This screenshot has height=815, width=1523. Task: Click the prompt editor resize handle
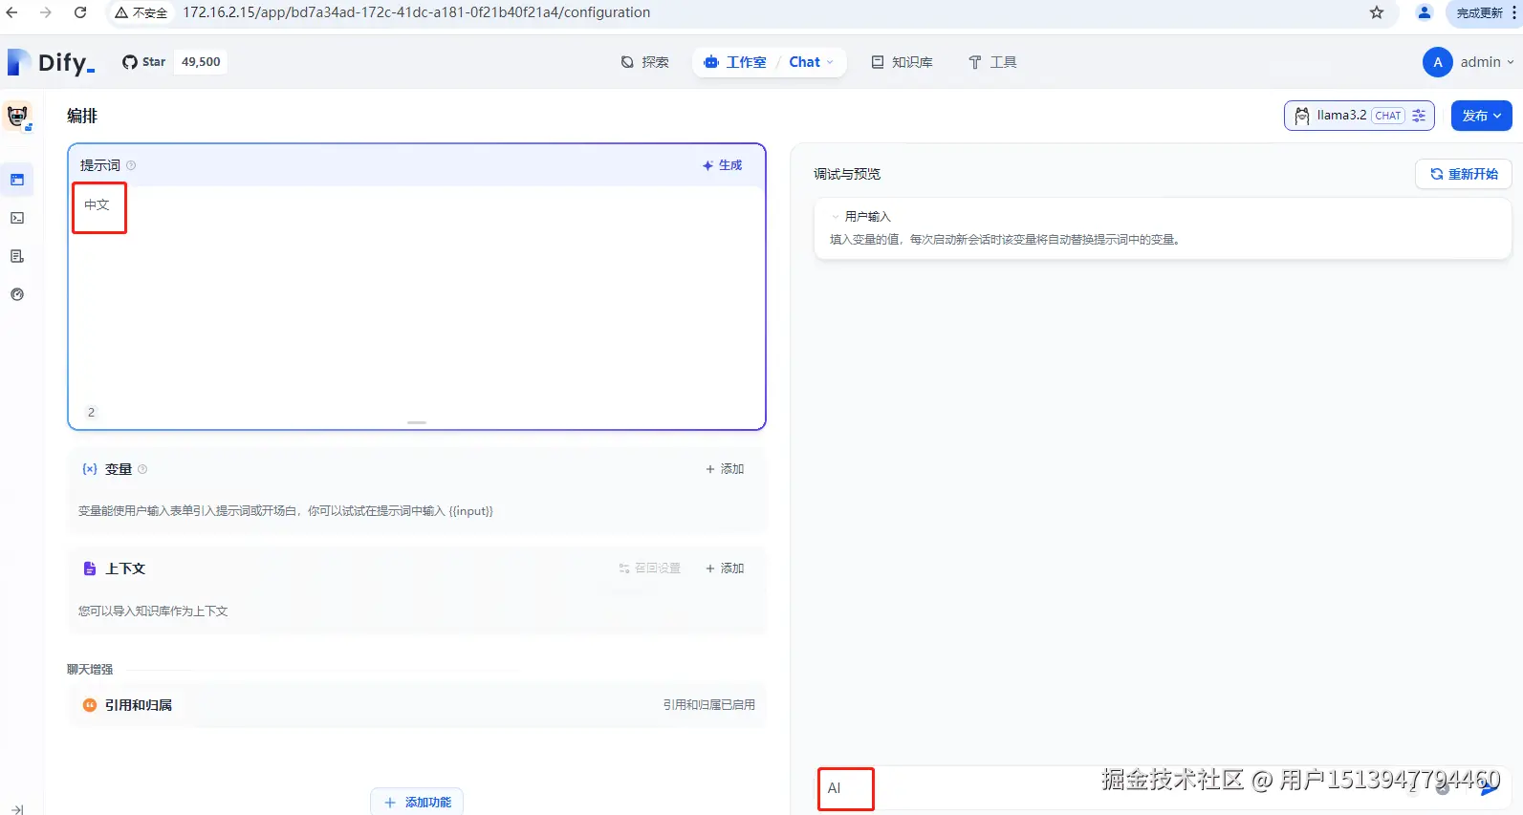click(417, 422)
